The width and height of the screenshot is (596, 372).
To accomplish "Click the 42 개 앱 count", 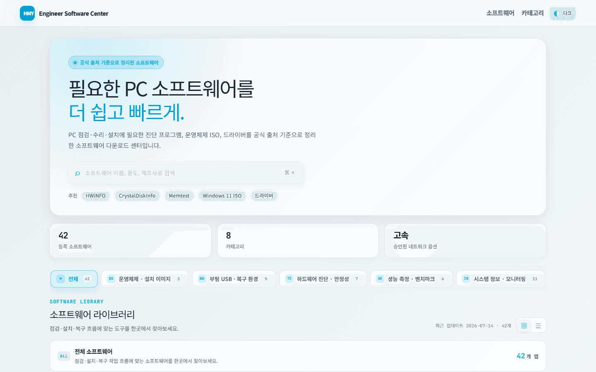I will [x=527, y=356].
